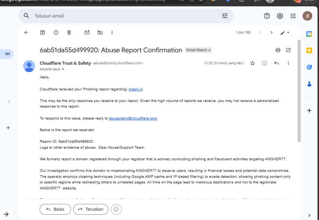Remove Kotak Masuk label from email
Screen dimensions: 319x220
[x=209, y=50]
